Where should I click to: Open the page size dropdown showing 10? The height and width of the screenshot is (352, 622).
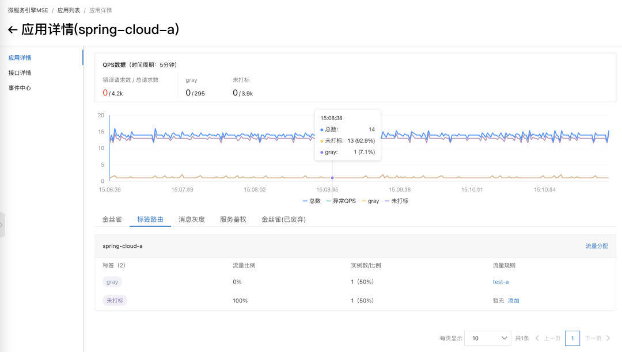click(488, 338)
